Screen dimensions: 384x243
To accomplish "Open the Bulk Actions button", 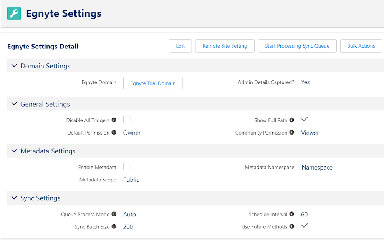I will point(361,46).
